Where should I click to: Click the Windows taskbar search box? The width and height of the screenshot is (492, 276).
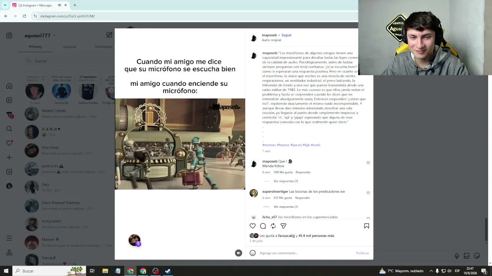pyautogui.click(x=49, y=271)
